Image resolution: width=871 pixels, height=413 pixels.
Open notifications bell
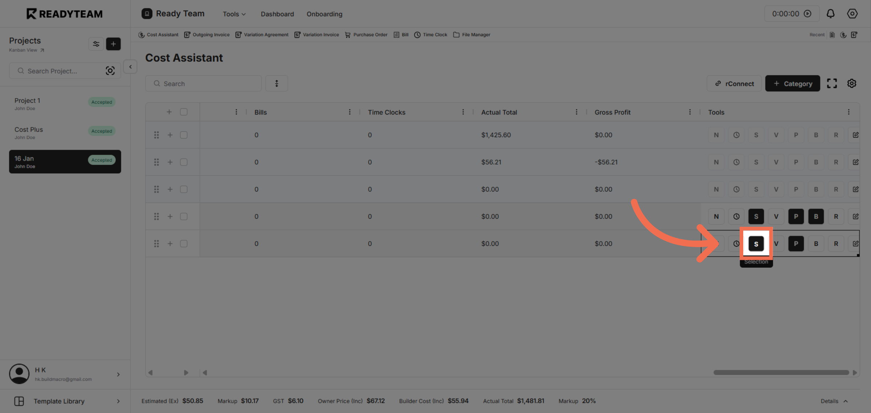click(x=831, y=13)
